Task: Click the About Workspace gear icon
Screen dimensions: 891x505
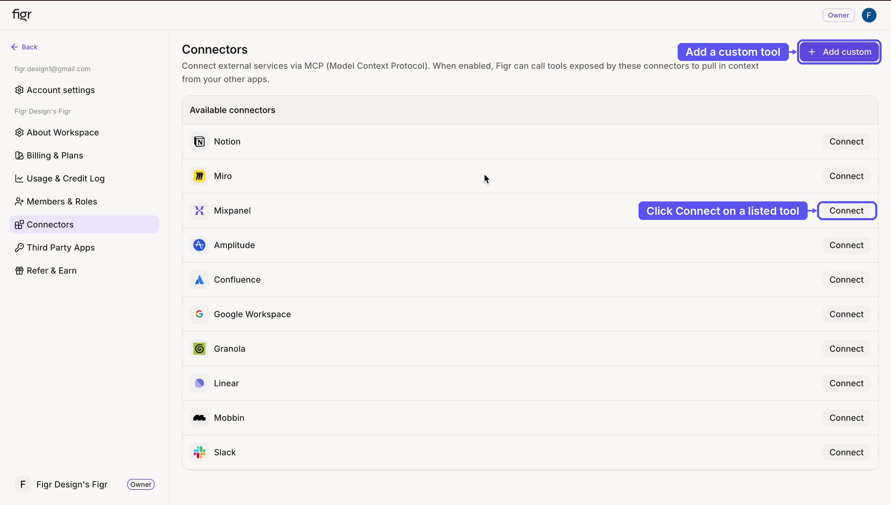Action: click(19, 132)
